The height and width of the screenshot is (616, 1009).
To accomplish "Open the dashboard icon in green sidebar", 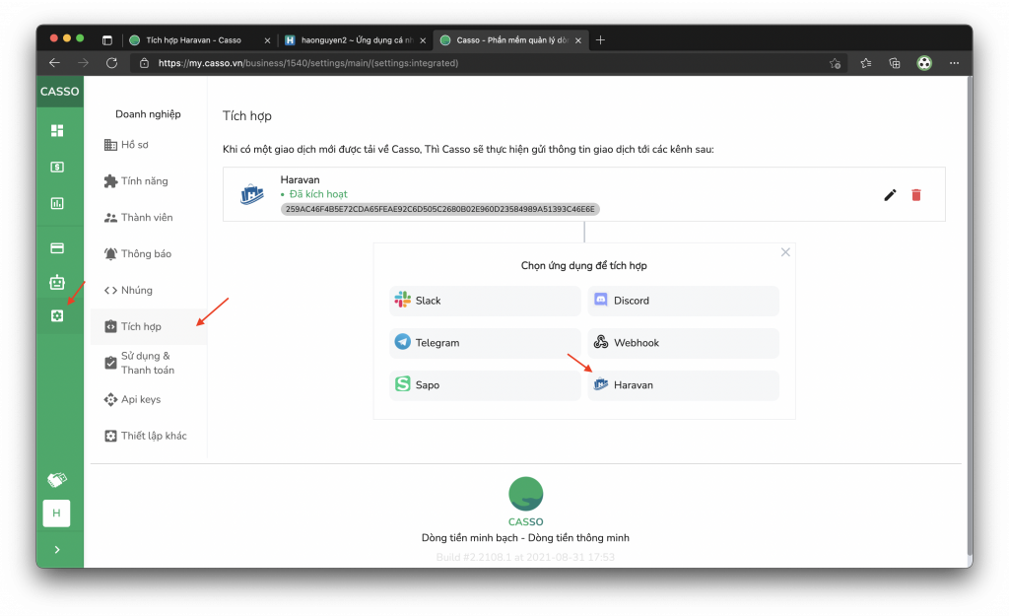I will click(57, 131).
